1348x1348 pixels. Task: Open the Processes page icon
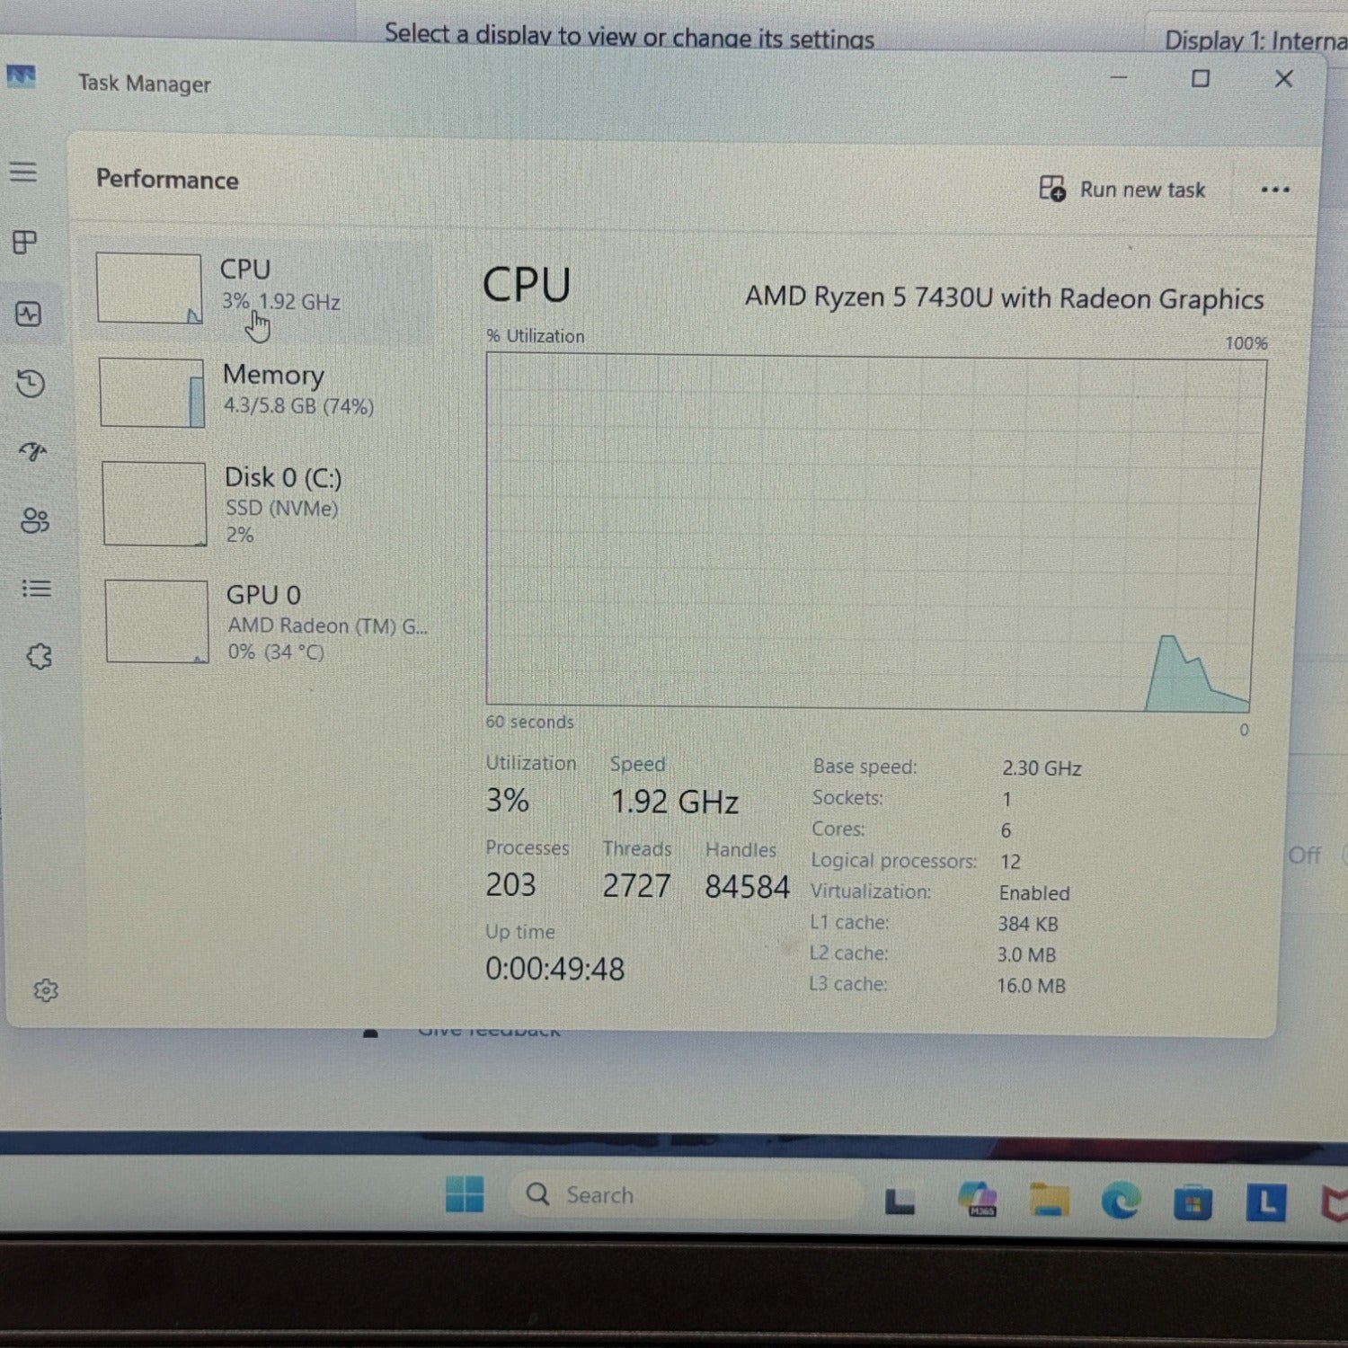[x=25, y=242]
